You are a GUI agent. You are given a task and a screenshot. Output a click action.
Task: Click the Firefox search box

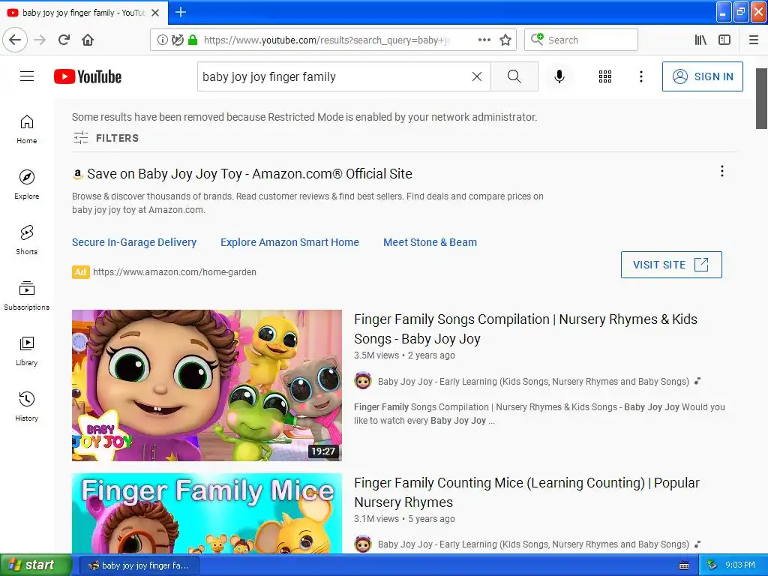[x=581, y=40]
